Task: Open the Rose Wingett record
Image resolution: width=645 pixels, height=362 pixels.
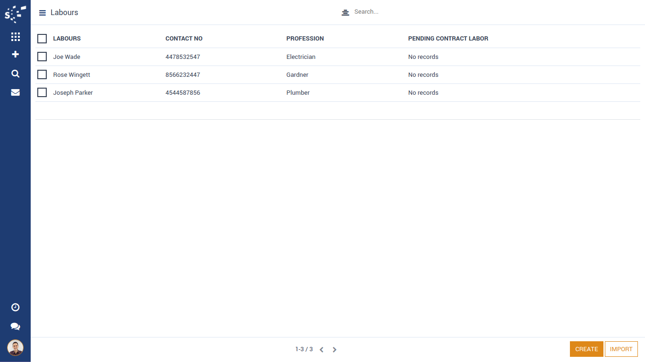Action: pyautogui.click(x=72, y=75)
